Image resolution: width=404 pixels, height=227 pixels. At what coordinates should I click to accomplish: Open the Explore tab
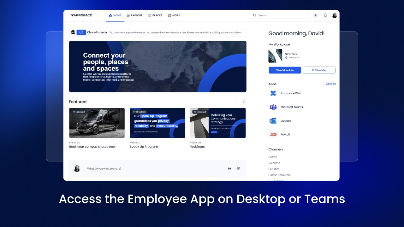tap(134, 15)
